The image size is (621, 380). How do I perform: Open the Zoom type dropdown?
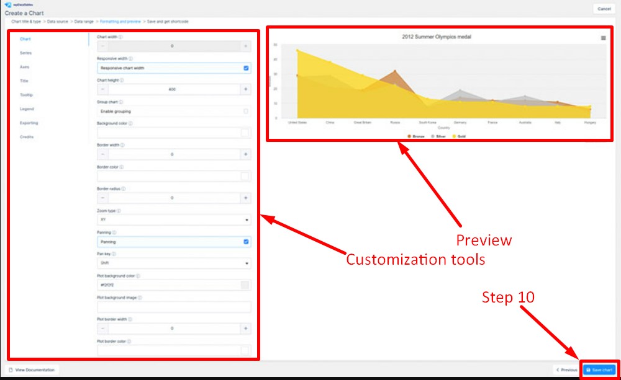point(174,220)
